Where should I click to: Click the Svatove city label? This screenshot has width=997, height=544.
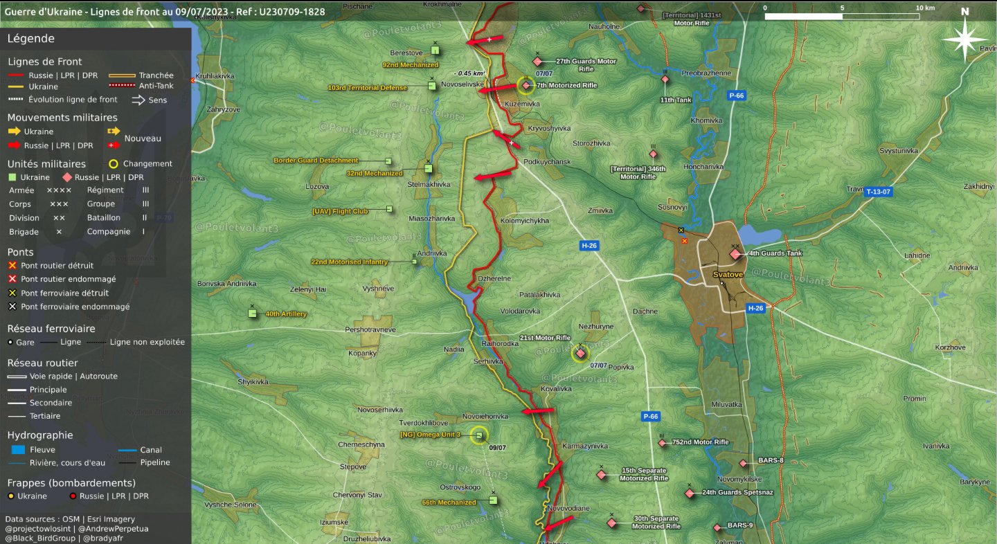728,275
